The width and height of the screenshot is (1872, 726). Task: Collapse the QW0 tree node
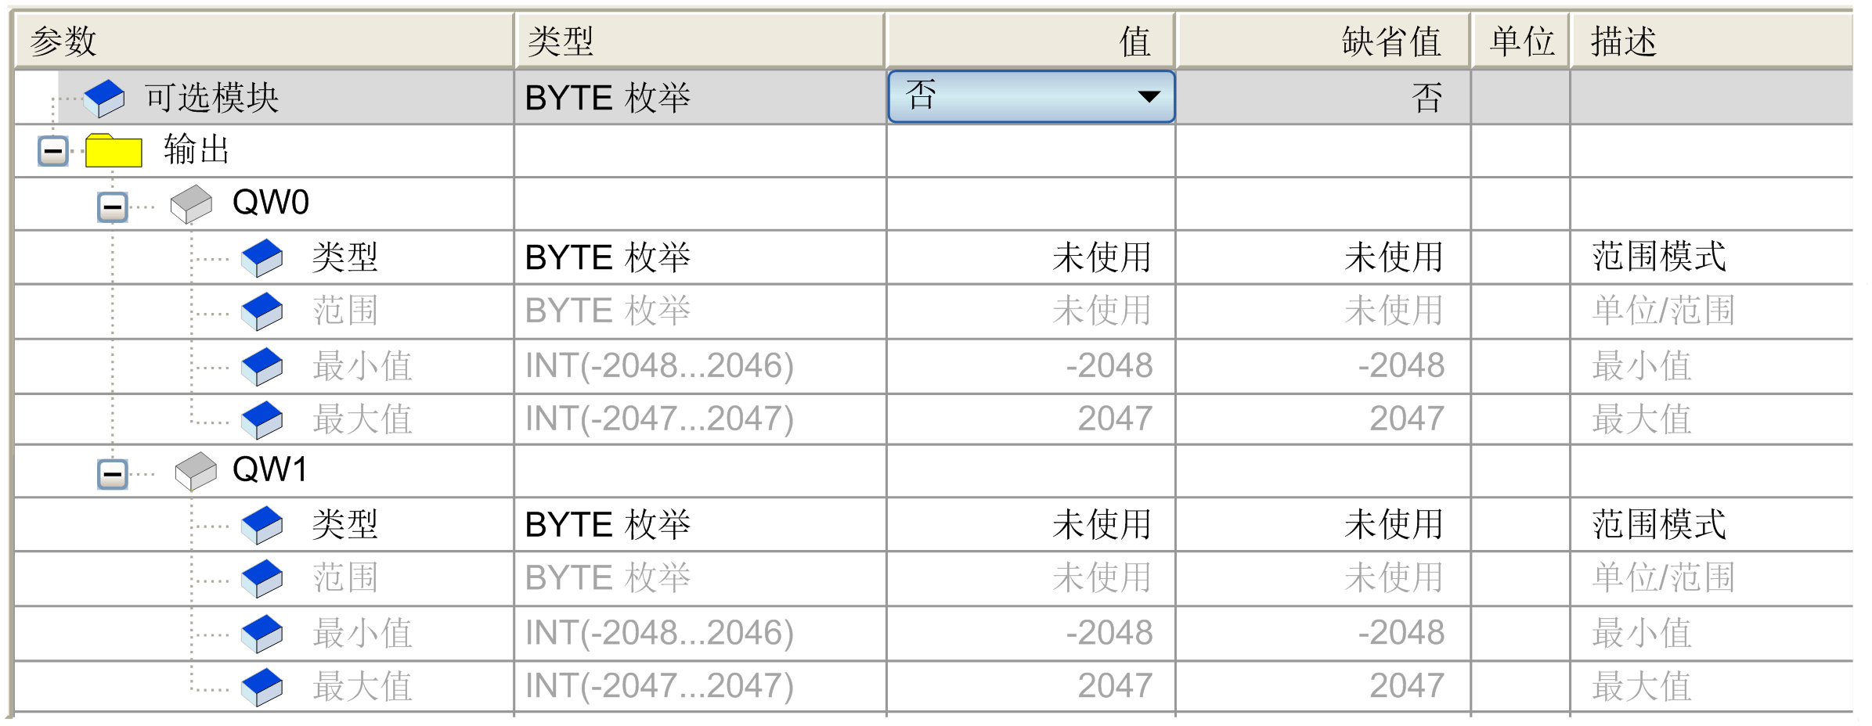pyautogui.click(x=113, y=207)
